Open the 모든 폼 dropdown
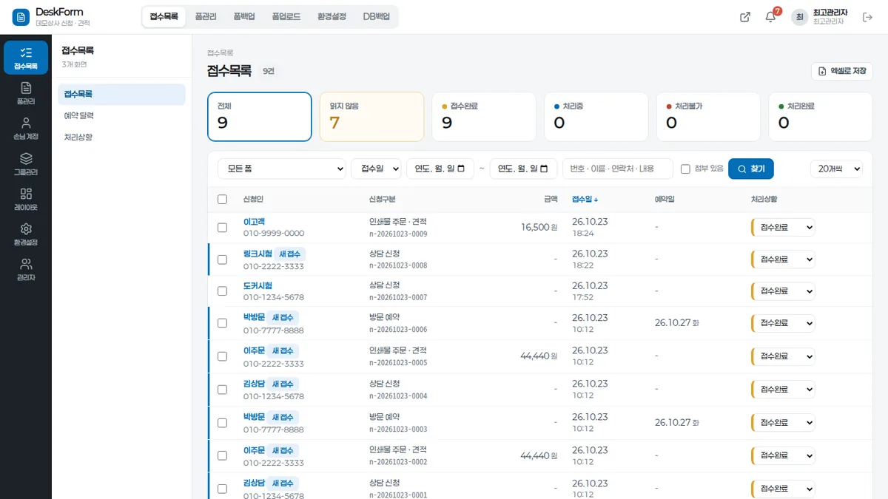The image size is (888, 499). (281, 169)
